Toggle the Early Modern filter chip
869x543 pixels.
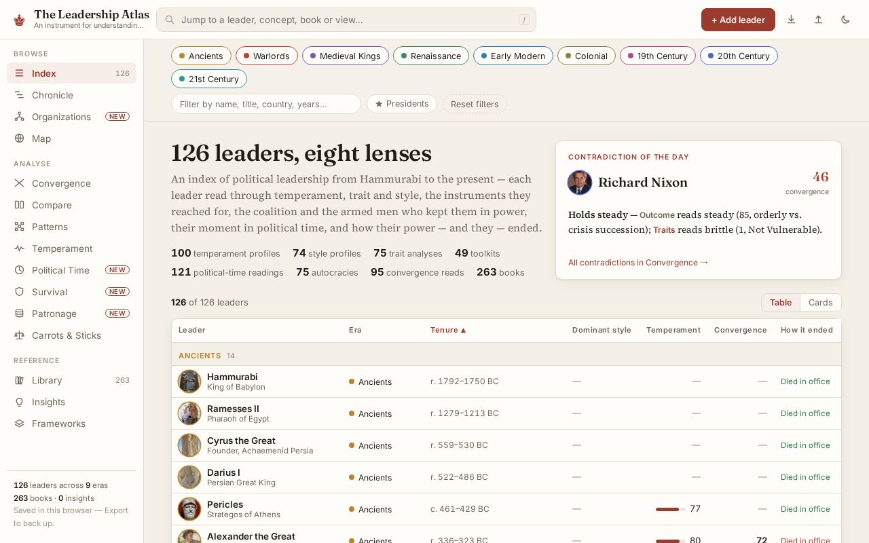coord(513,56)
